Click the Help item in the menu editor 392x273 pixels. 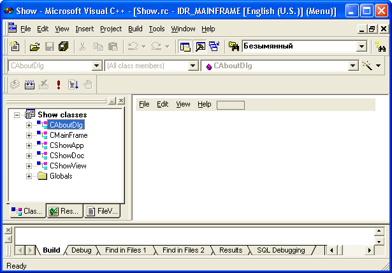coord(204,104)
